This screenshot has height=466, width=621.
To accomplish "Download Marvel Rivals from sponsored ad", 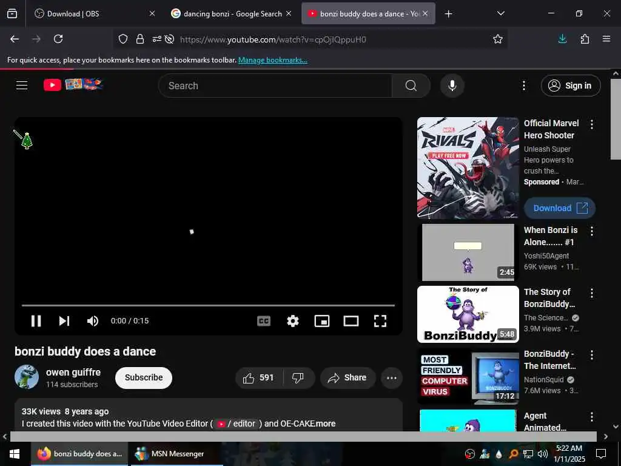I will pyautogui.click(x=560, y=208).
